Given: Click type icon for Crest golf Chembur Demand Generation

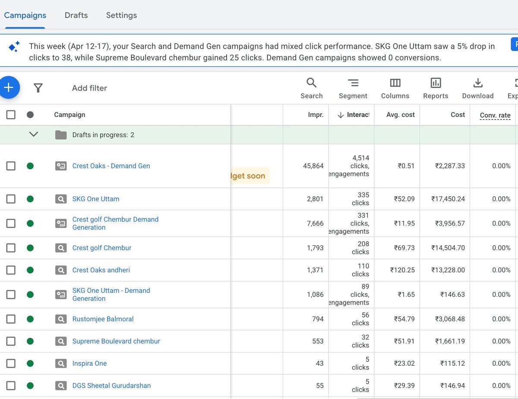Looking at the screenshot, I should point(61,223).
